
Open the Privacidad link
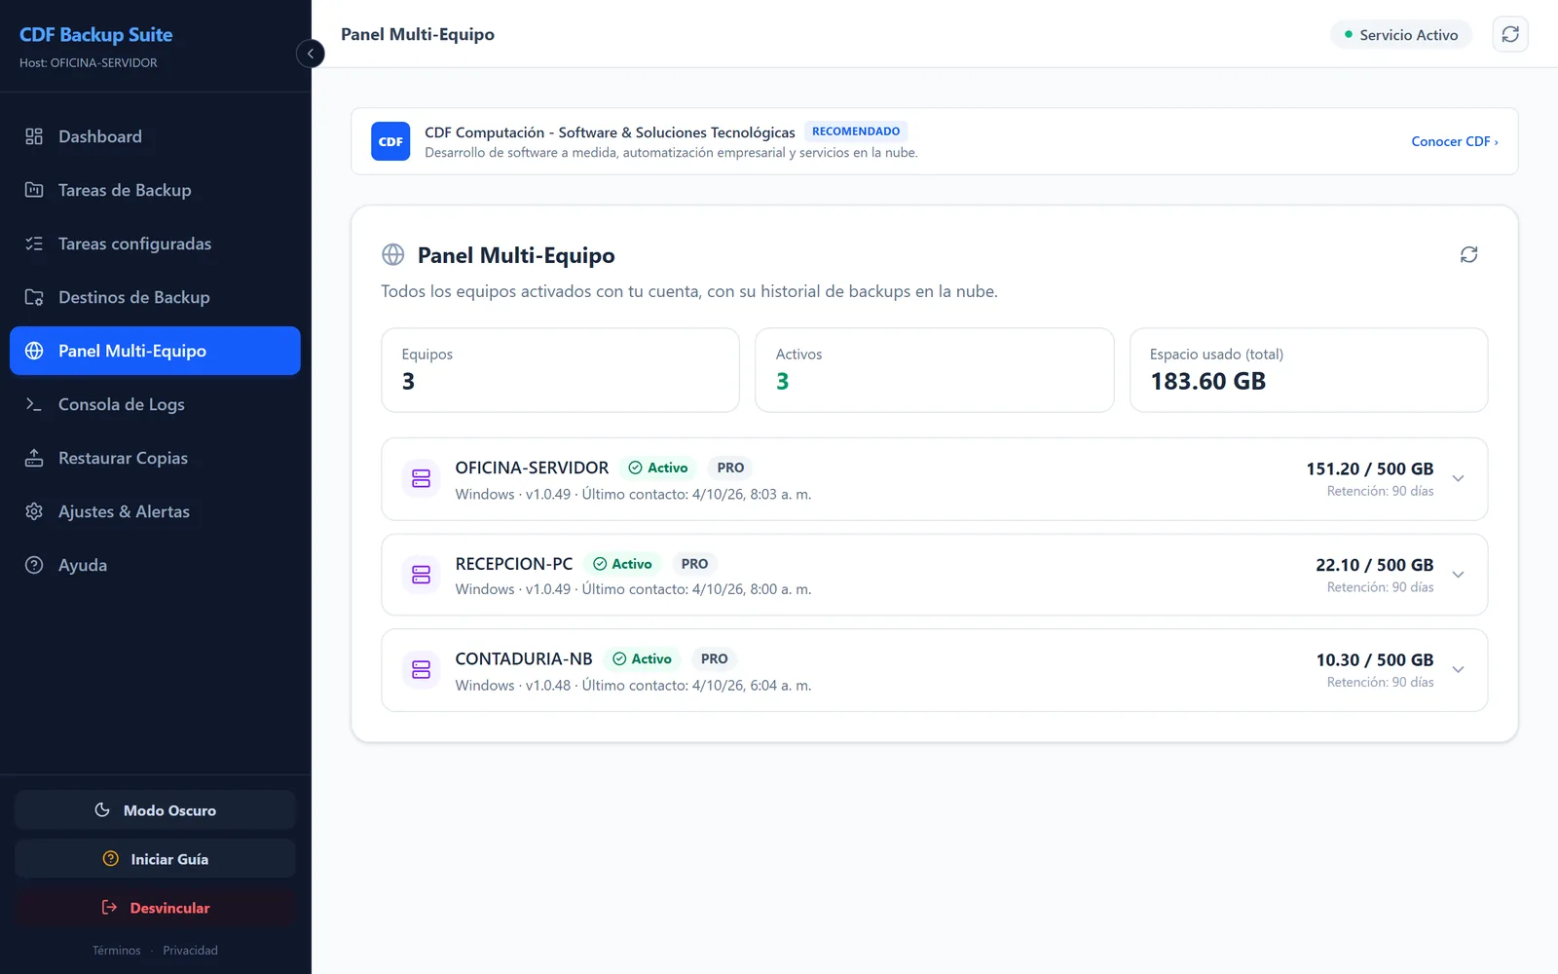[x=190, y=951]
